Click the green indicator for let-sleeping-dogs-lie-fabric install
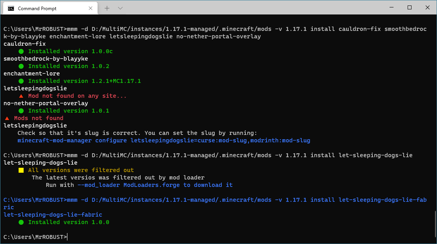437x244 pixels. coord(21,222)
